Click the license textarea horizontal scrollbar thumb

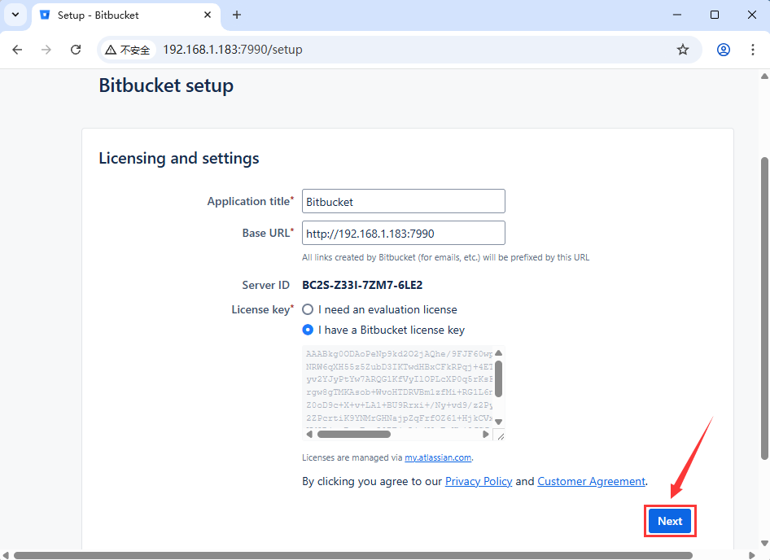click(x=353, y=435)
